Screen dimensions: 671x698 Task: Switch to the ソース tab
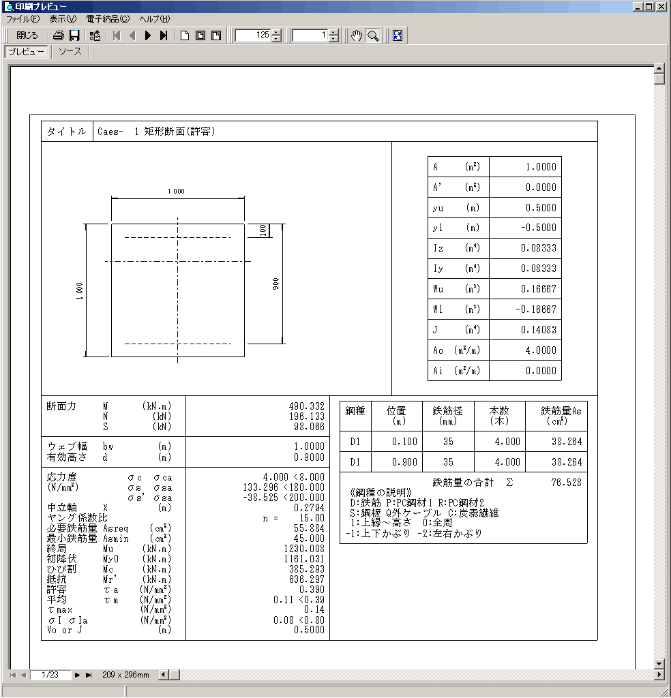click(x=70, y=52)
